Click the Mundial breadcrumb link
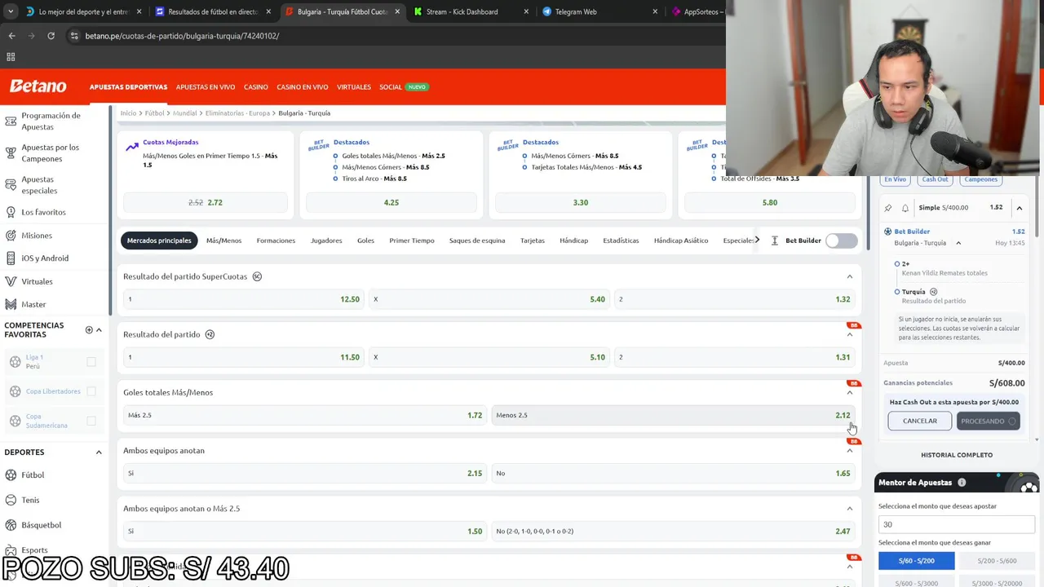The width and height of the screenshot is (1044, 587). tap(185, 113)
